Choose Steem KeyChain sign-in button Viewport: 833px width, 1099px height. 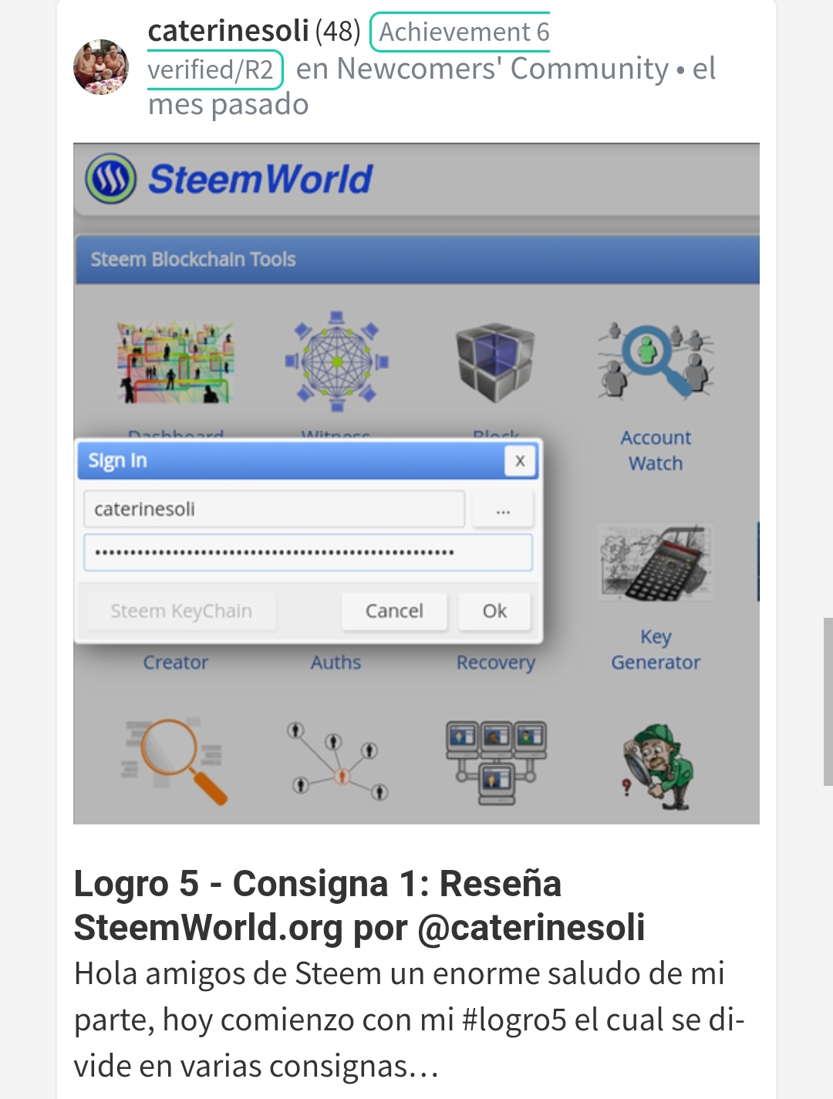click(x=181, y=612)
